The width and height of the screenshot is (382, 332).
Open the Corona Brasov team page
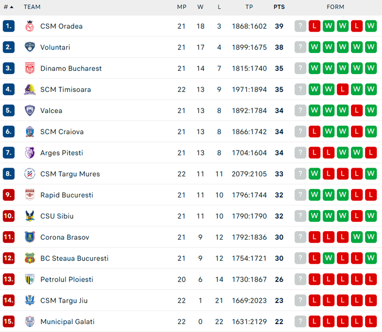[x=65, y=238]
